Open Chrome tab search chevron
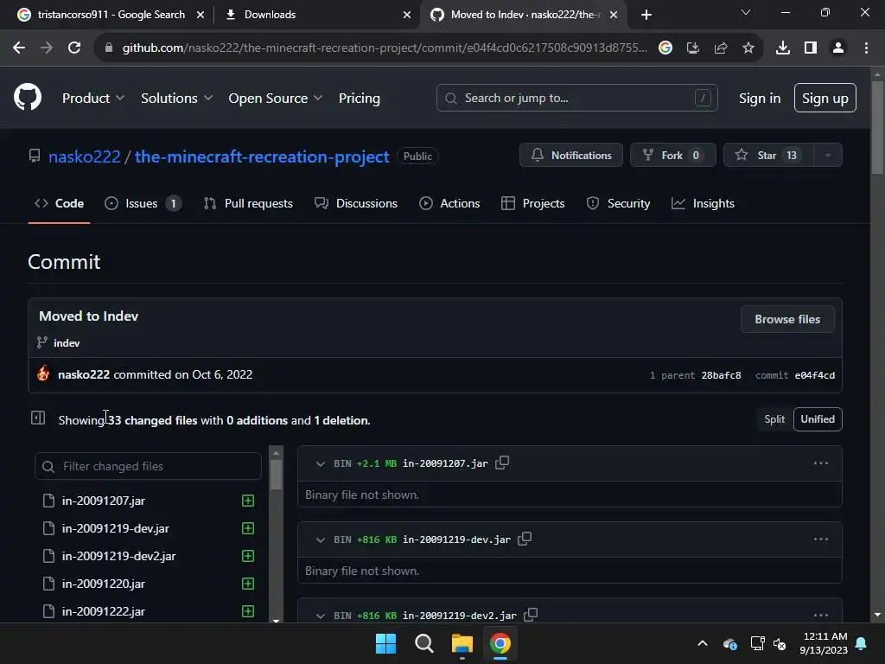The width and height of the screenshot is (885, 664). [745, 12]
